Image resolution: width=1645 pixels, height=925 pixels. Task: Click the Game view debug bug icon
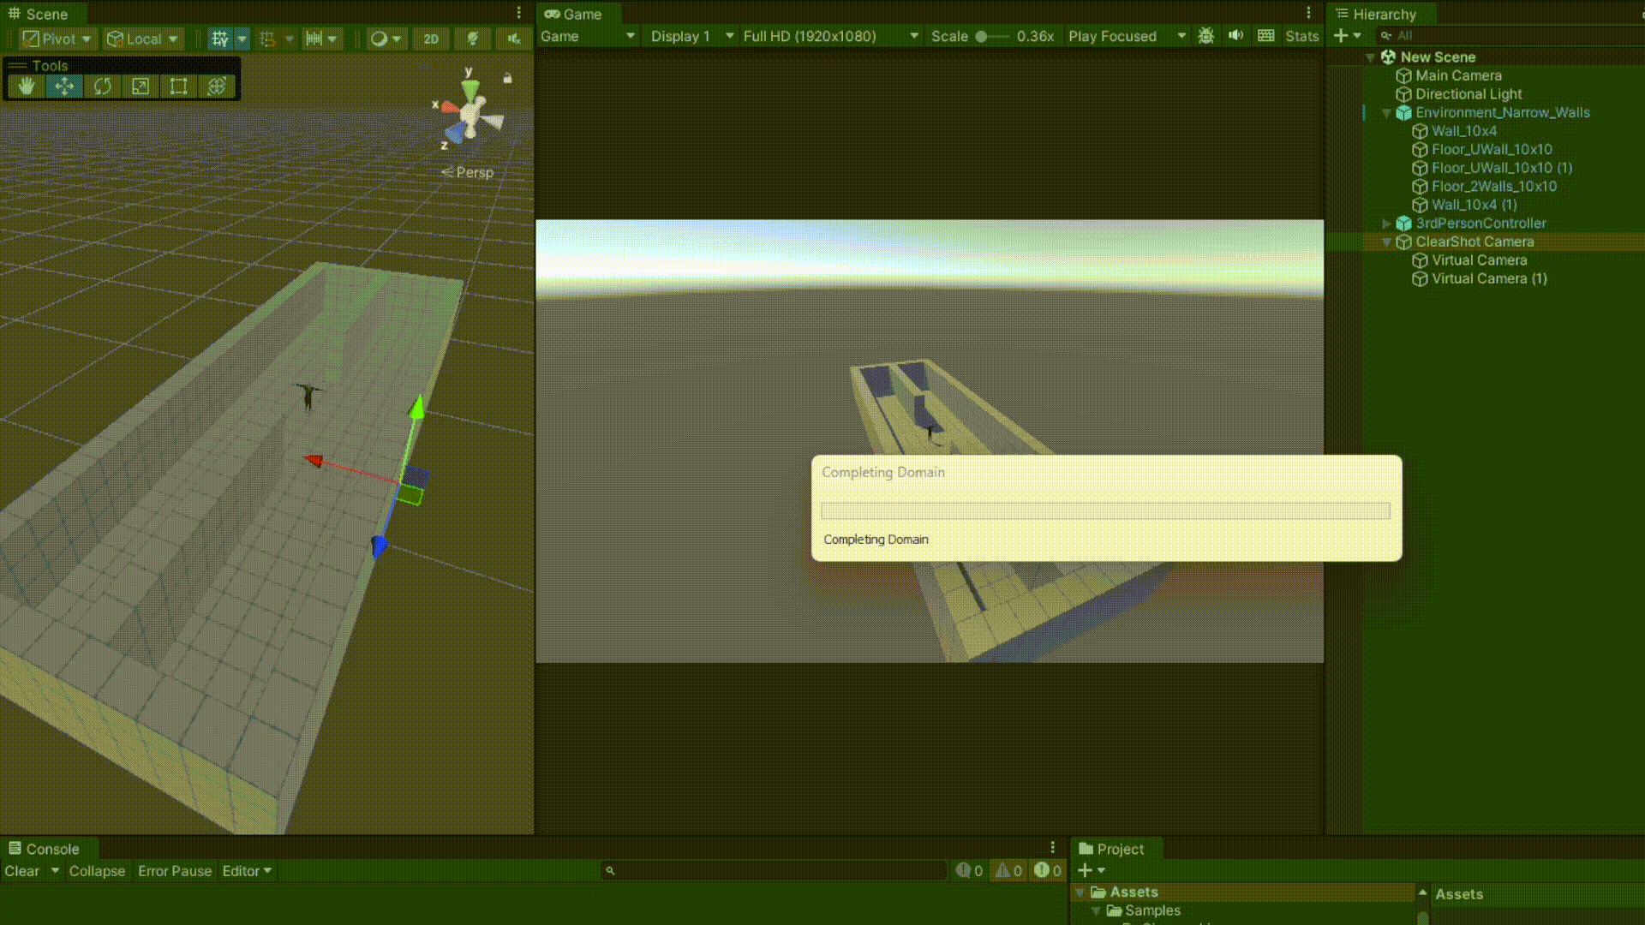pyautogui.click(x=1205, y=36)
